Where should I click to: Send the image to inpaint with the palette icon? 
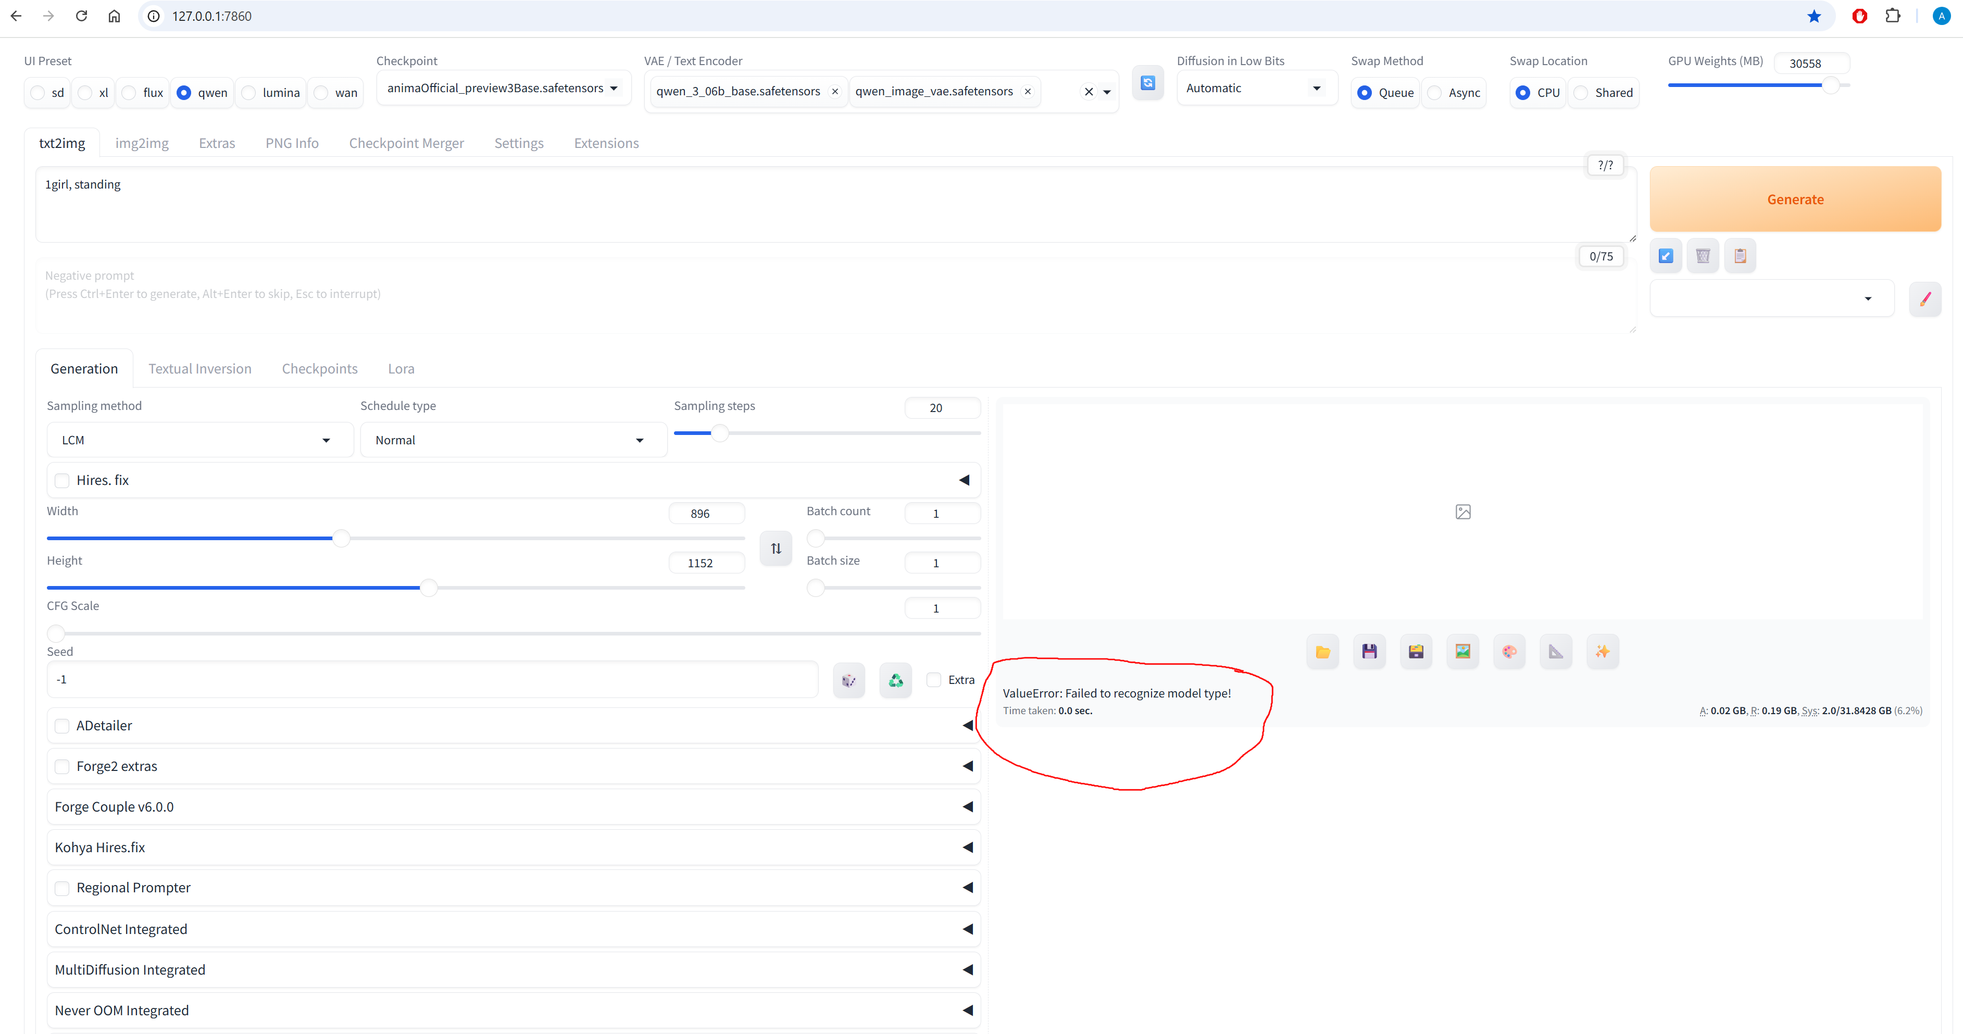click(1509, 652)
